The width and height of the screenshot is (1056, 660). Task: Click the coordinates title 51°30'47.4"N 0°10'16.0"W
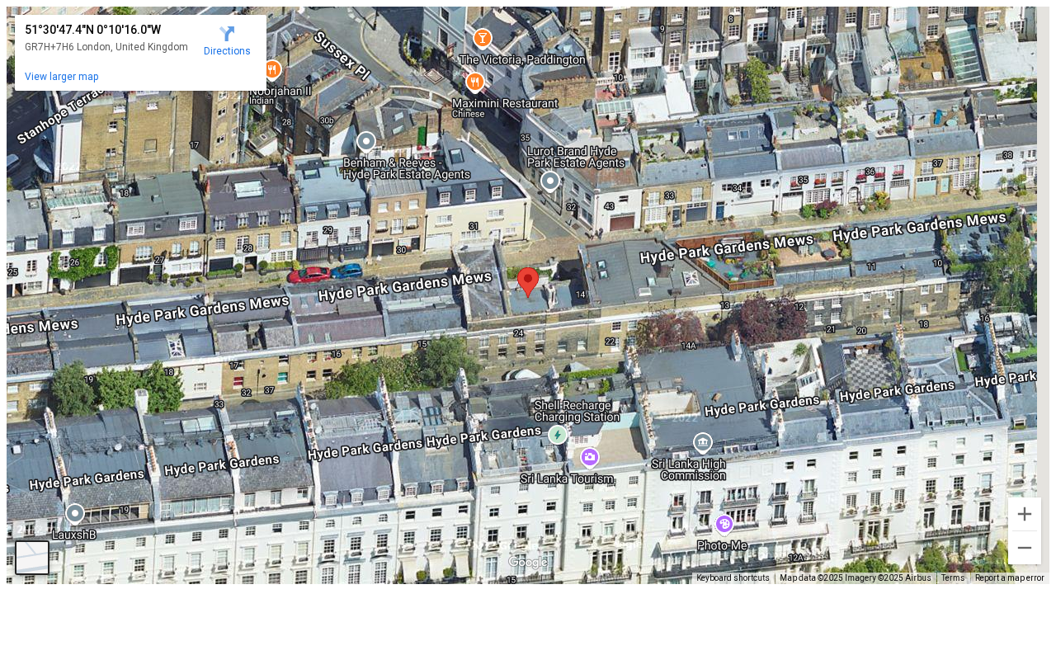92,30
